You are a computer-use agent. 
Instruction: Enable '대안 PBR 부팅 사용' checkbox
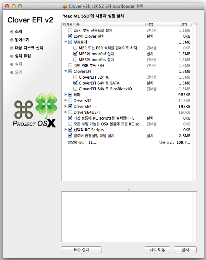point(70,65)
